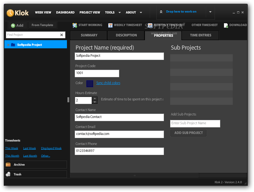Open the project Color swatch
The width and height of the screenshot is (254, 192).
(90, 84)
